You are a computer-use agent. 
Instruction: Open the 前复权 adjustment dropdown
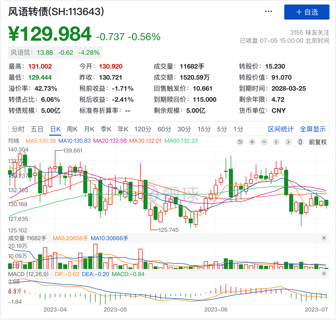coord(318,142)
